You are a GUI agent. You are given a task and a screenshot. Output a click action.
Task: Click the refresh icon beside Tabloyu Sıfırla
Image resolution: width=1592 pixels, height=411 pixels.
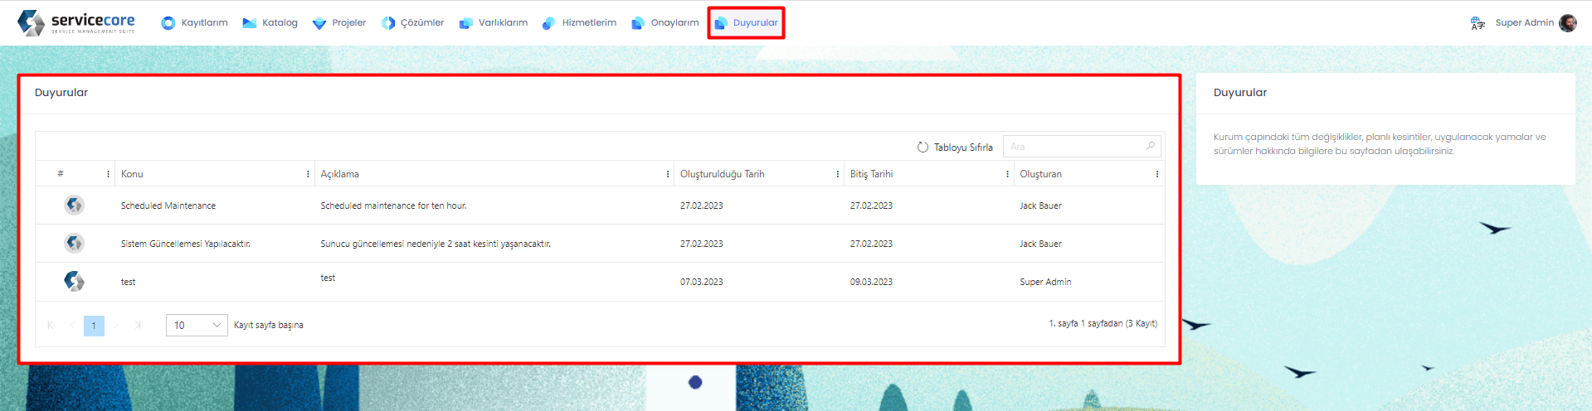(923, 147)
